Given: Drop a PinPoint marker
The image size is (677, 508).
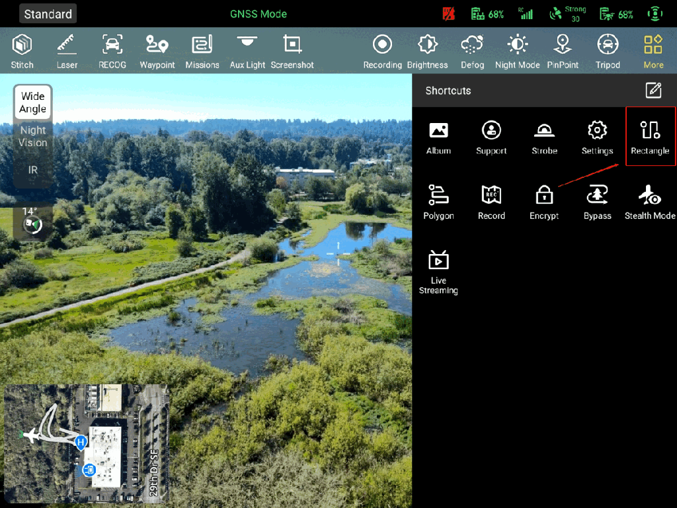Looking at the screenshot, I should (563, 52).
